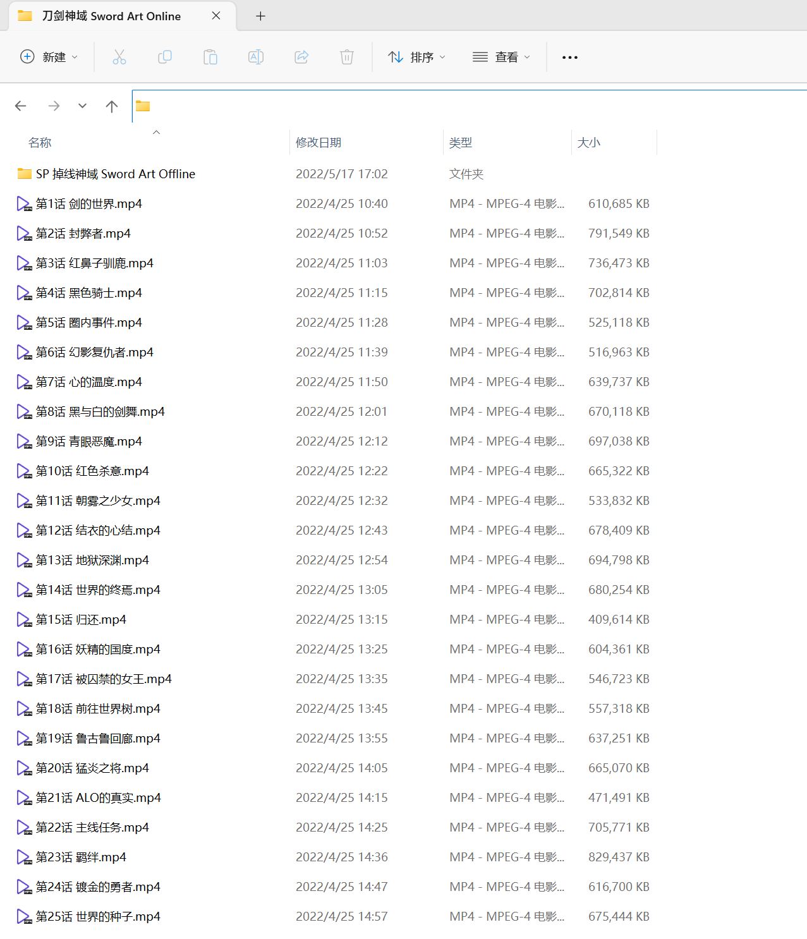
Task: Select file 第15话 归还.mp4
Action: tap(81, 619)
